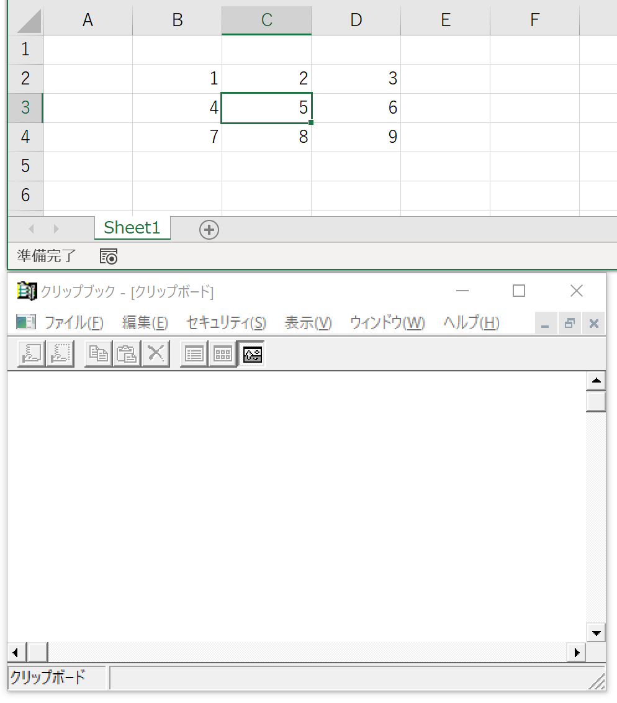Click cell containing 3
The height and width of the screenshot is (703, 617).
pyautogui.click(x=356, y=78)
